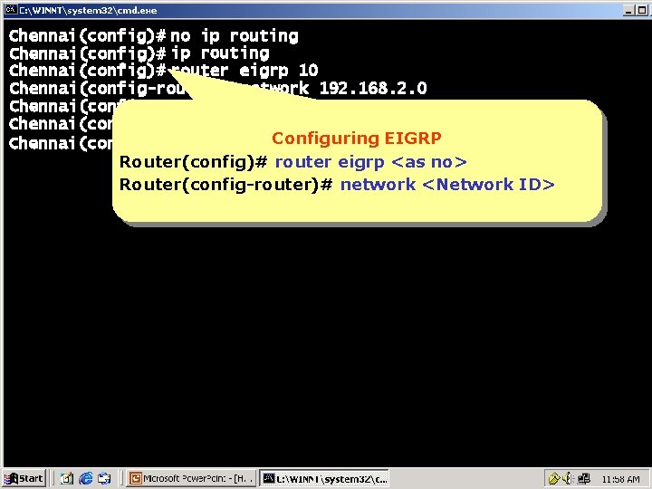652x489 pixels.
Task: Click the 'network 192.168.2.0' command text
Action: (x=336, y=88)
